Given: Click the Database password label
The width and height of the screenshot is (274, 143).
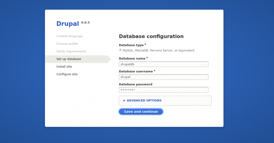Looking at the screenshot, I should coord(136,84).
